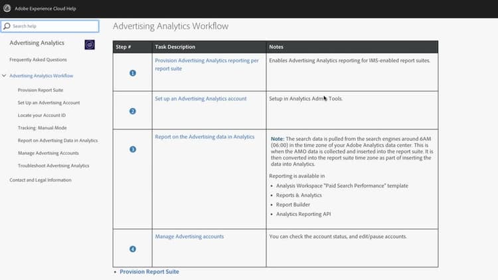Click 'Analytics Reporting API' bullet item
498x280 pixels.
pos(303,214)
